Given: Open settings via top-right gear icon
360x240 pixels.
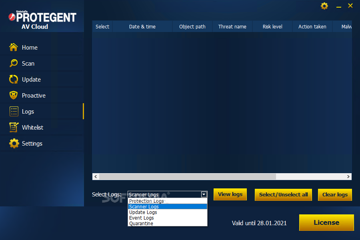Looking at the screenshot, I should pyautogui.click(x=324, y=6).
